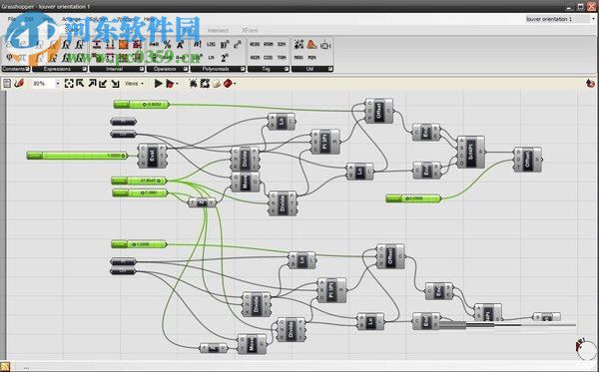Open the Solution menu
Image resolution: width=599 pixels, height=372 pixels.
tap(99, 19)
